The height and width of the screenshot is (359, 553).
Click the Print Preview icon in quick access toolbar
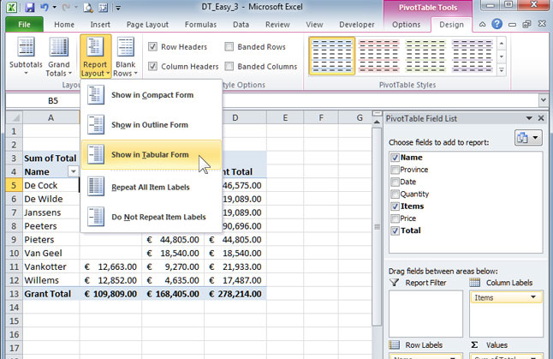(88, 7)
